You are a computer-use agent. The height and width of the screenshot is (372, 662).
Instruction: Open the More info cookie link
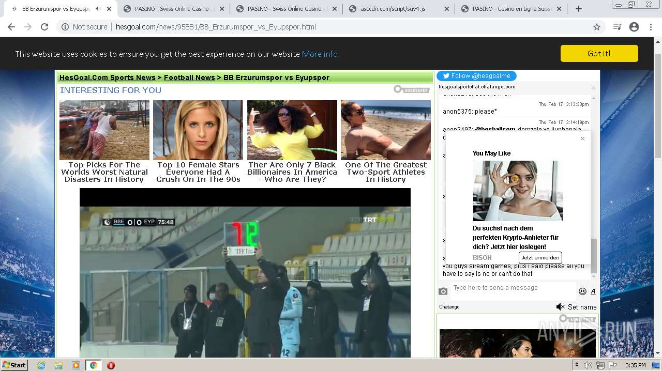click(x=320, y=54)
